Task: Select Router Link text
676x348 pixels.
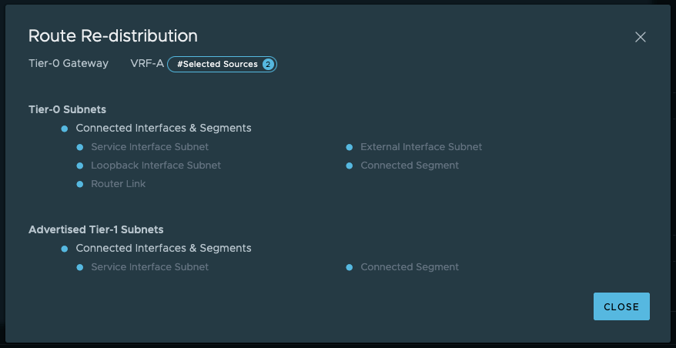Action: point(118,184)
